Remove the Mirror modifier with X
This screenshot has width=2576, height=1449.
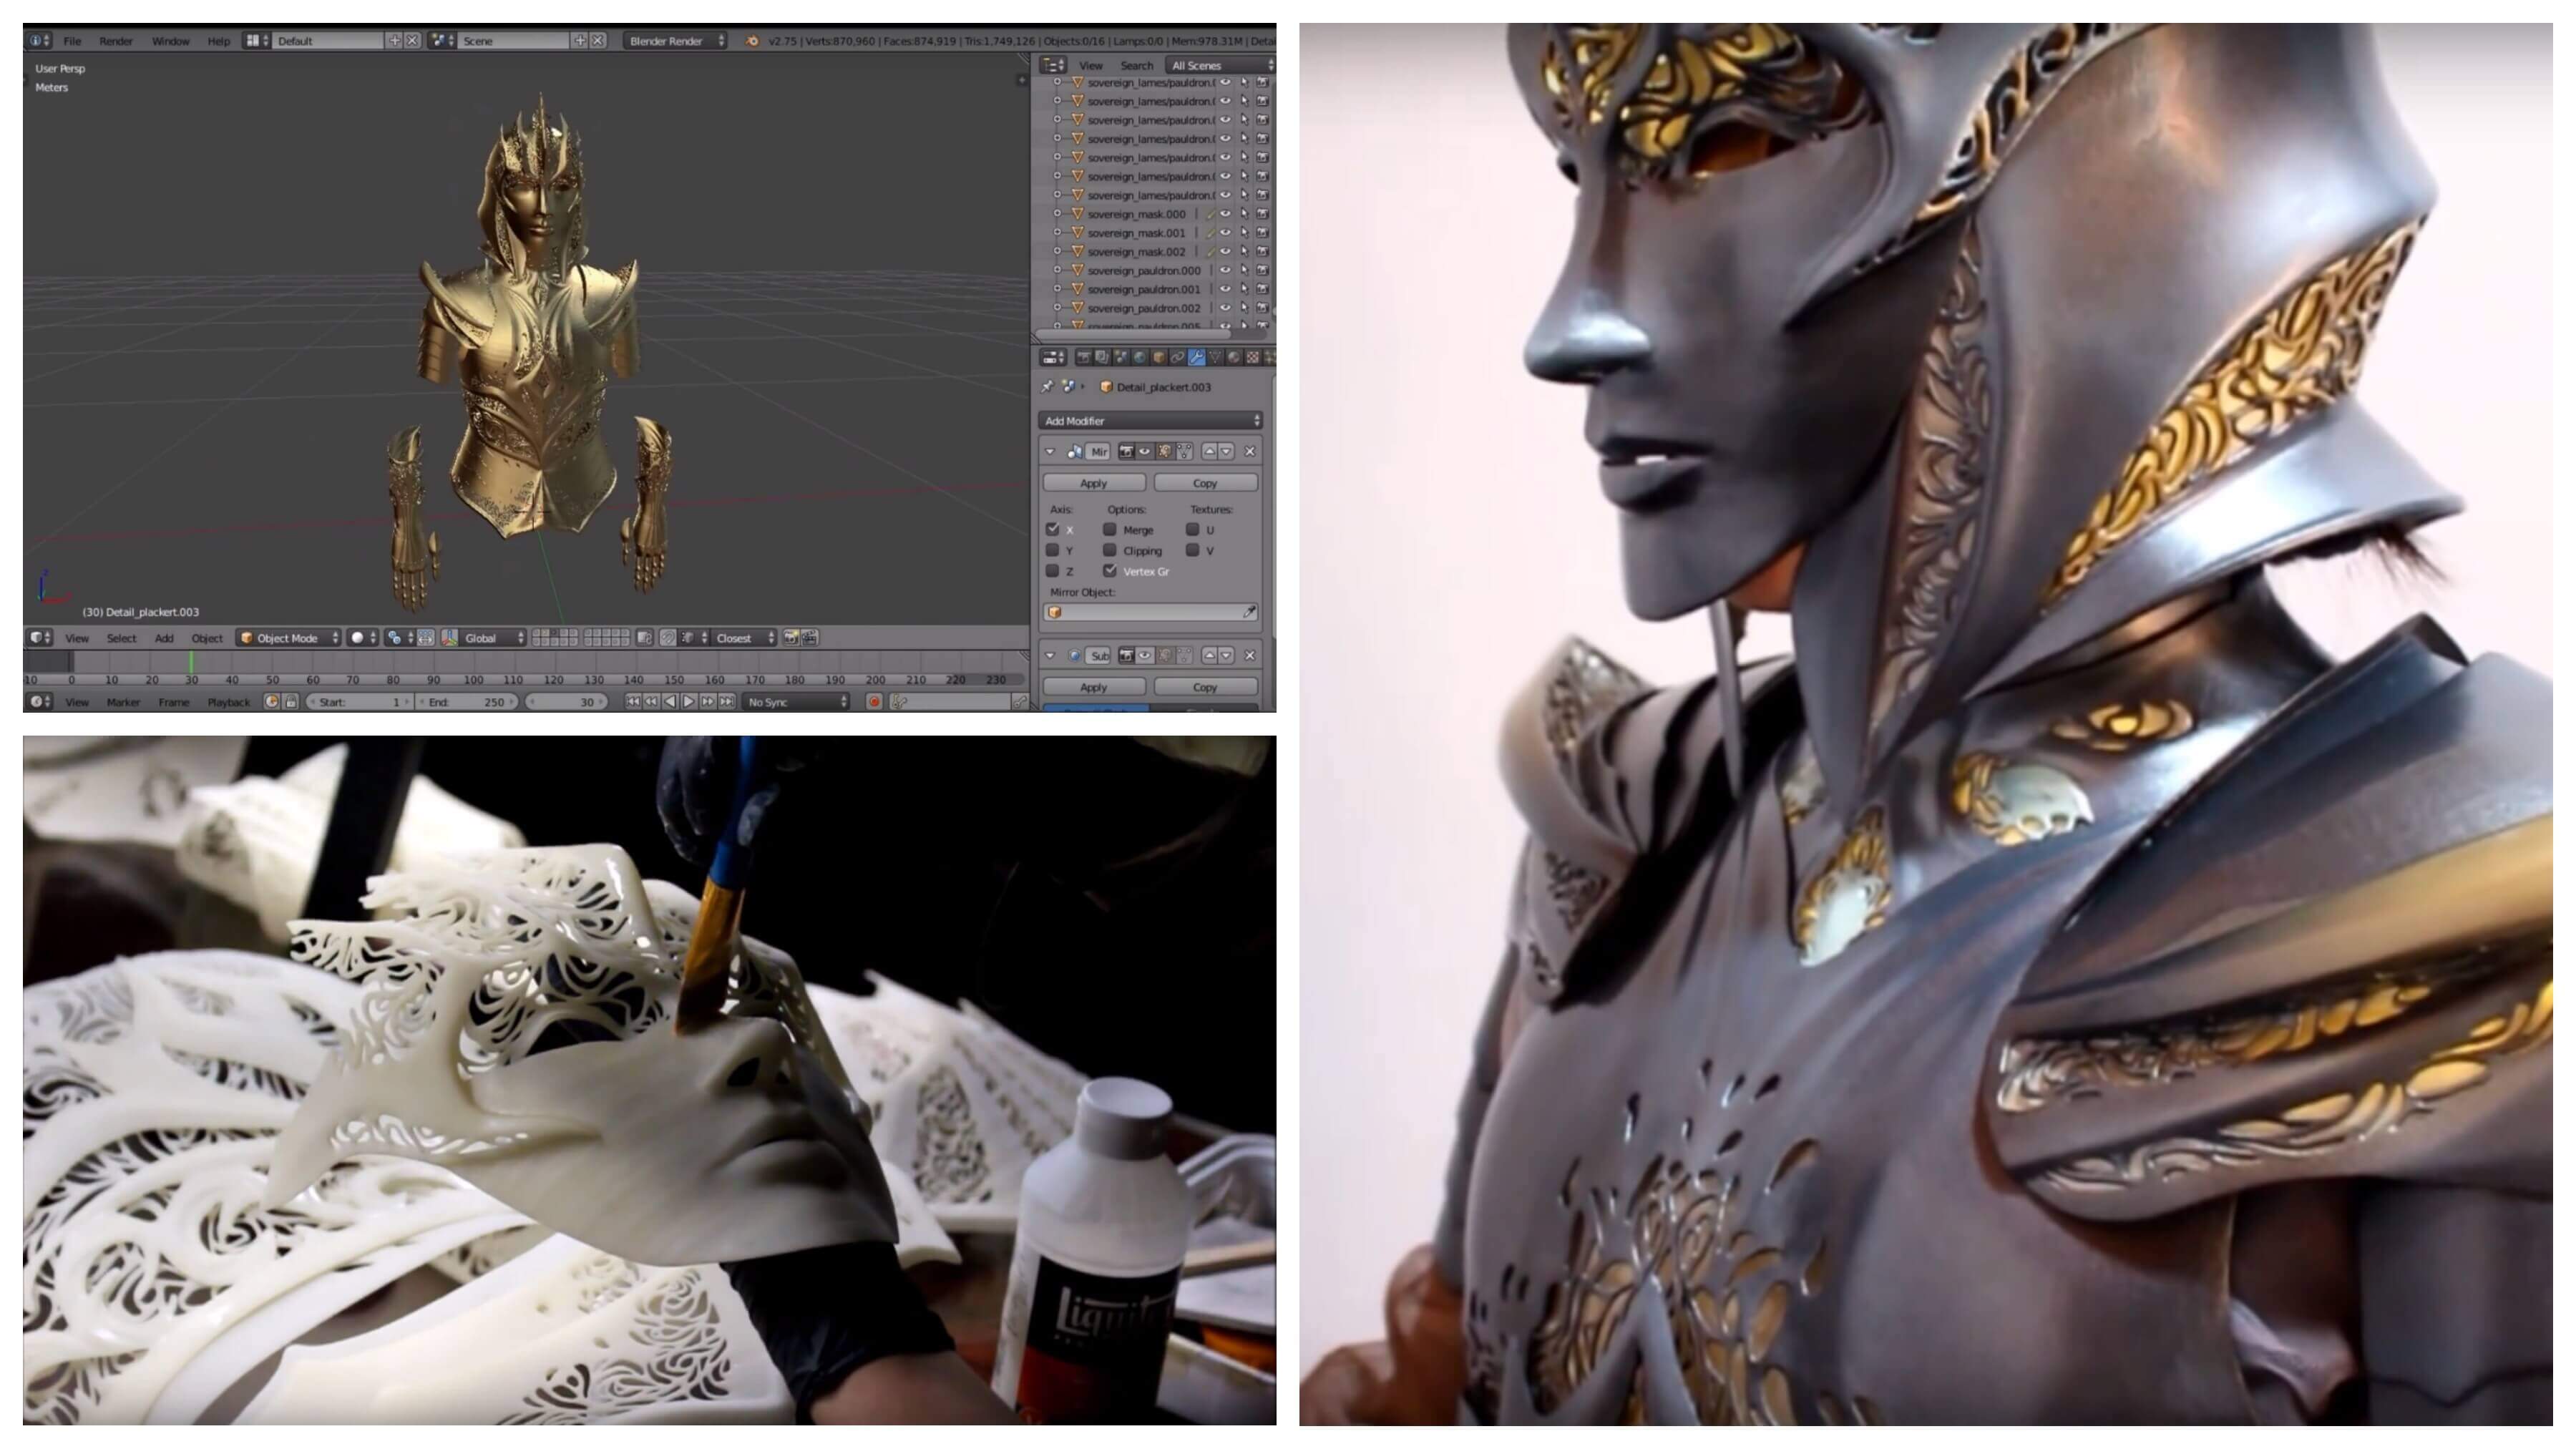coord(1250,452)
